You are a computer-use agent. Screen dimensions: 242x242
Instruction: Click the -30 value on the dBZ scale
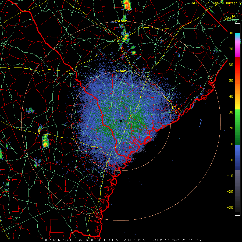[230, 207]
